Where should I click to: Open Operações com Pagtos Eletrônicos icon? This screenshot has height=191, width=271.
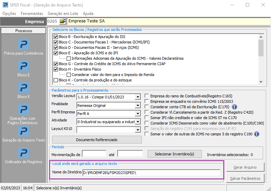click(x=24, y=109)
